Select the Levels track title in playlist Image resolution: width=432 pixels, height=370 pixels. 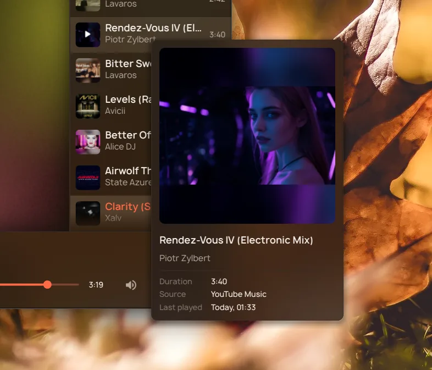pyautogui.click(x=128, y=100)
